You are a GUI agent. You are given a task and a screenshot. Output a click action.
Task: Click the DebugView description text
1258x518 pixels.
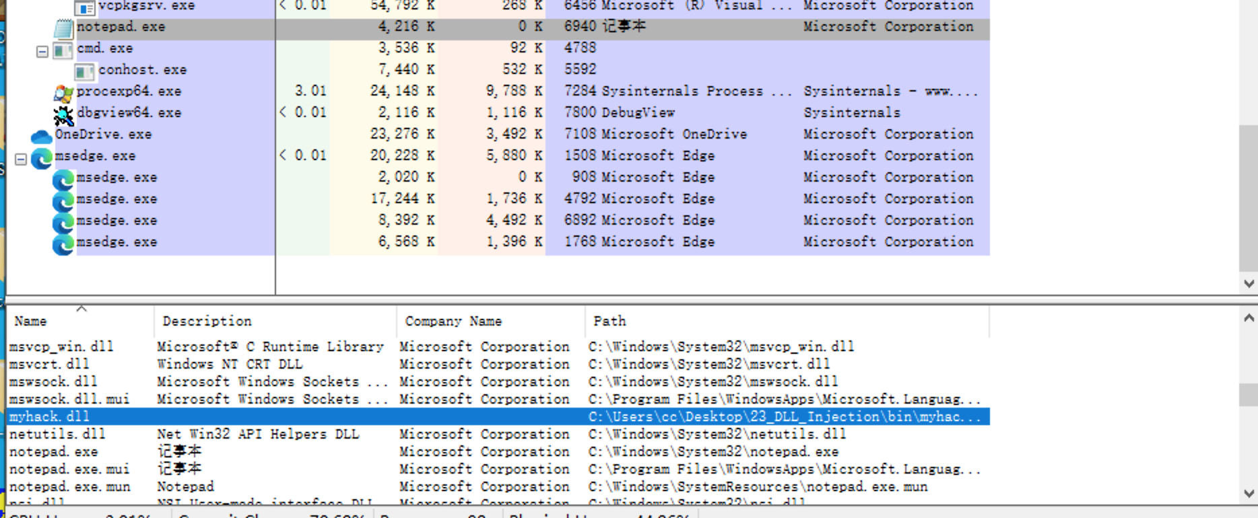(x=638, y=112)
